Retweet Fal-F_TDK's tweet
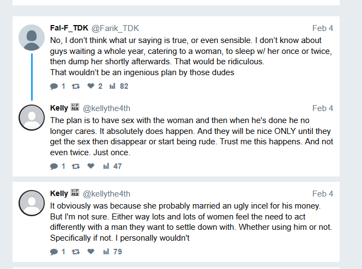 75,86
